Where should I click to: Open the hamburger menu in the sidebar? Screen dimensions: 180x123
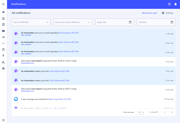pyautogui.click(x=3, y=4)
